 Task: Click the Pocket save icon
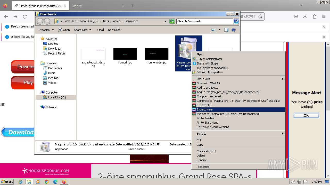tap(296, 17)
